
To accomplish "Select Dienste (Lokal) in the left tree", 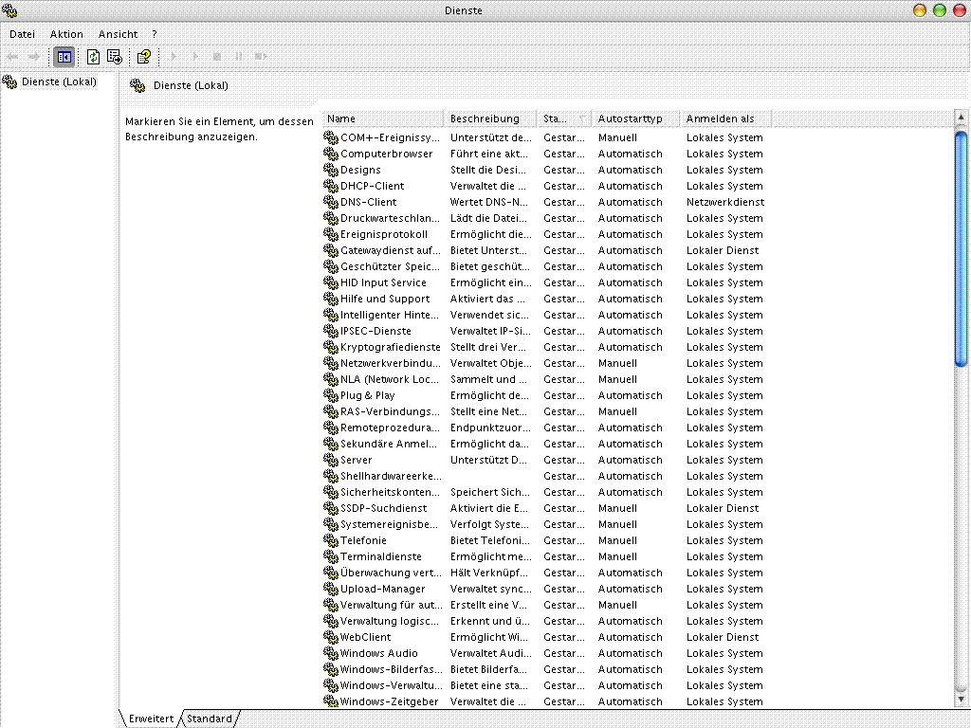I will point(59,82).
